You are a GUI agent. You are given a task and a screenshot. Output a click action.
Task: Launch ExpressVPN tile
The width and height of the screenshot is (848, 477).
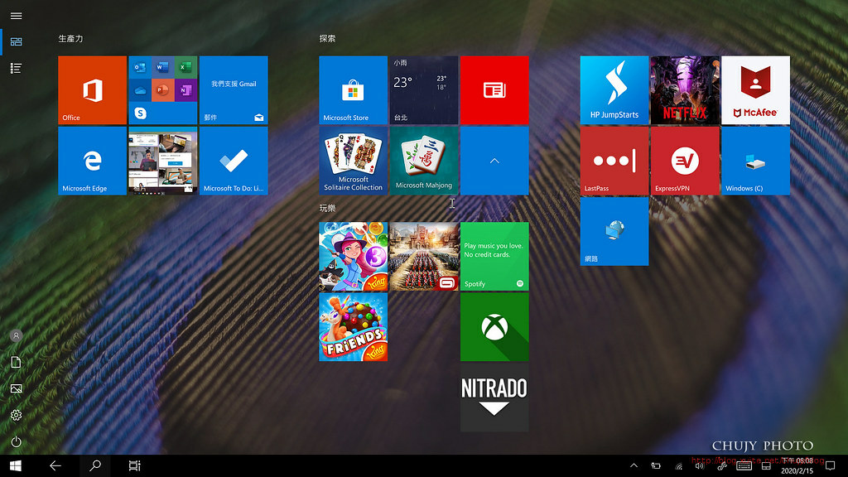[685, 161]
